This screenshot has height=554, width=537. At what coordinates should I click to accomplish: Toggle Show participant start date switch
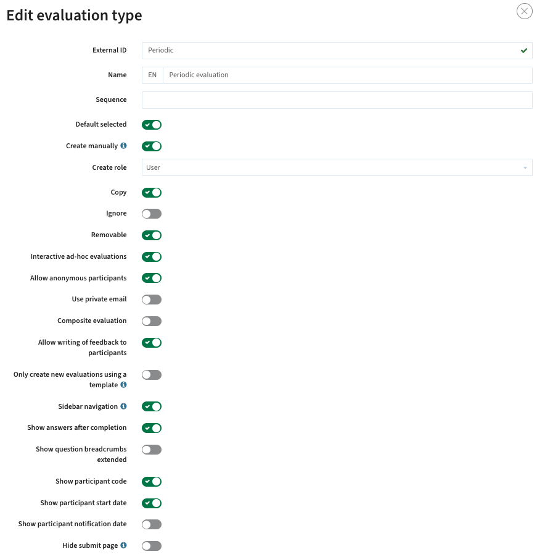[152, 503]
